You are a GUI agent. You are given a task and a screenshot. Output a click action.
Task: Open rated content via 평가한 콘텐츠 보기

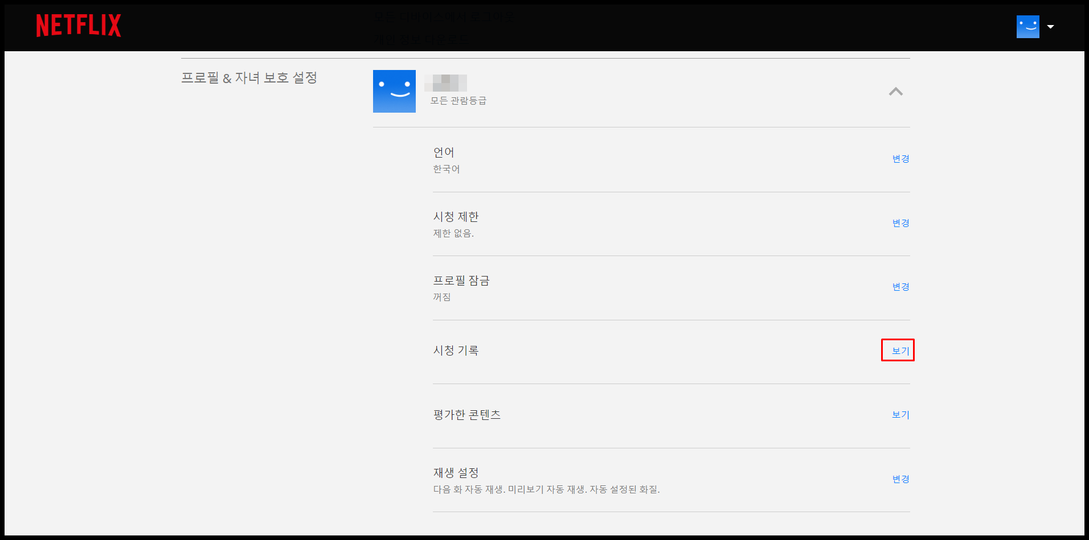click(900, 415)
